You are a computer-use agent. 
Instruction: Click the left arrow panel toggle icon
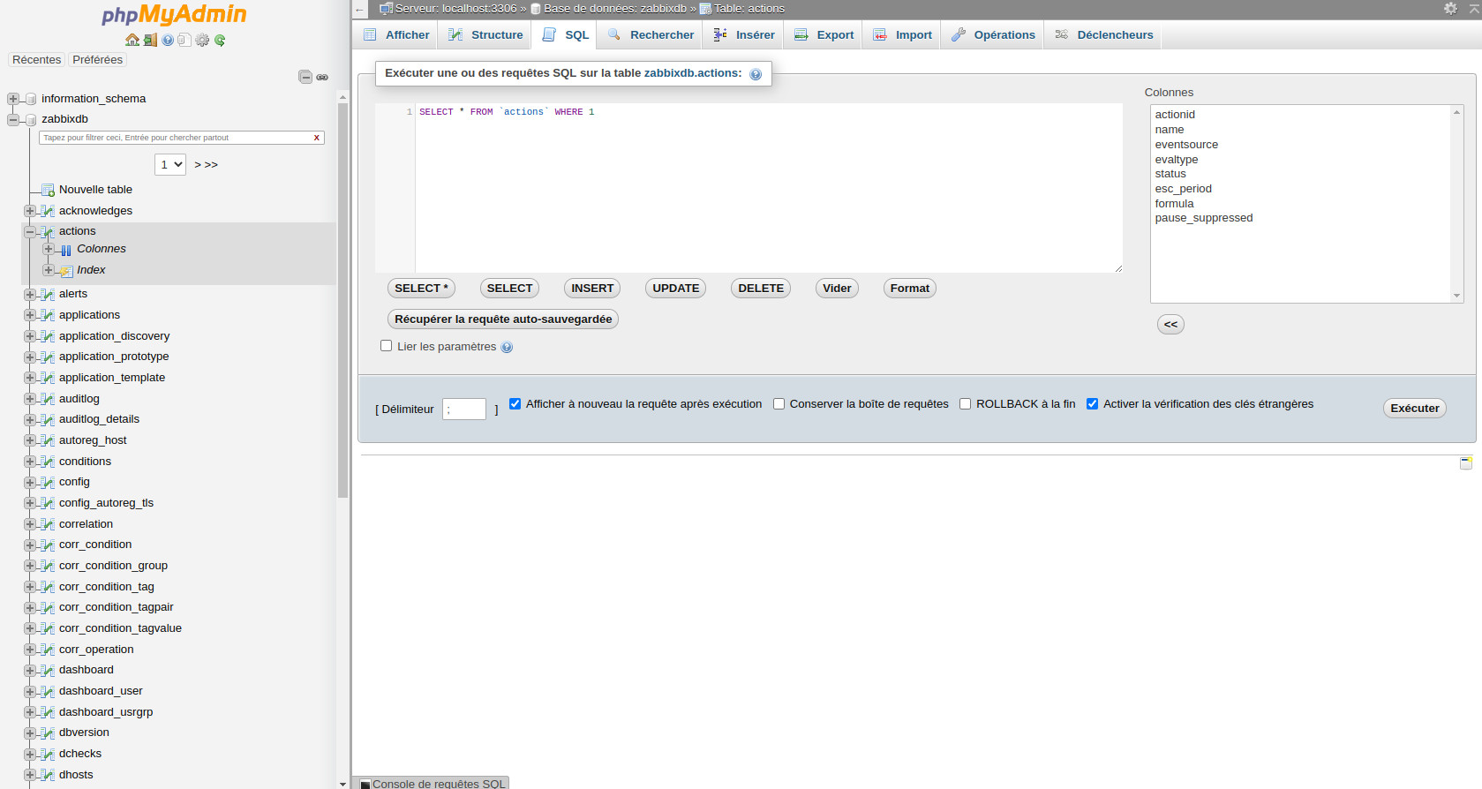(360, 10)
